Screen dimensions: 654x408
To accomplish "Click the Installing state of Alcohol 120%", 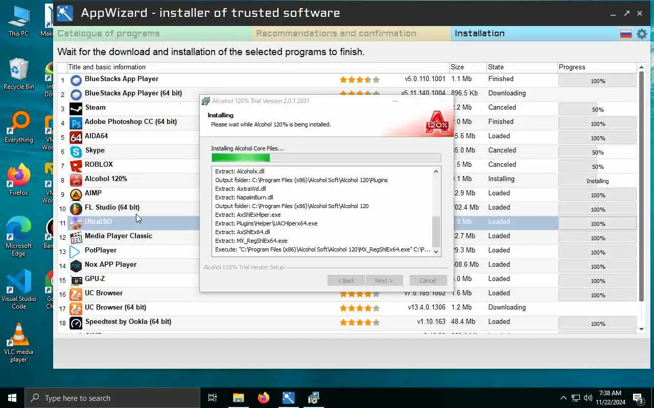I will [501, 179].
